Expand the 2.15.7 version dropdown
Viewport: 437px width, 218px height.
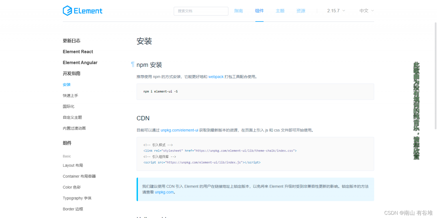point(336,11)
